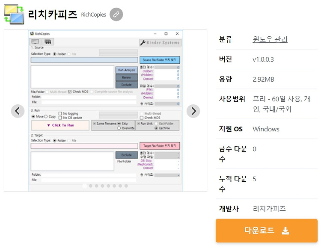This screenshot has height=248, width=321.
Task: Click the source file list box
Action: tap(72, 77)
